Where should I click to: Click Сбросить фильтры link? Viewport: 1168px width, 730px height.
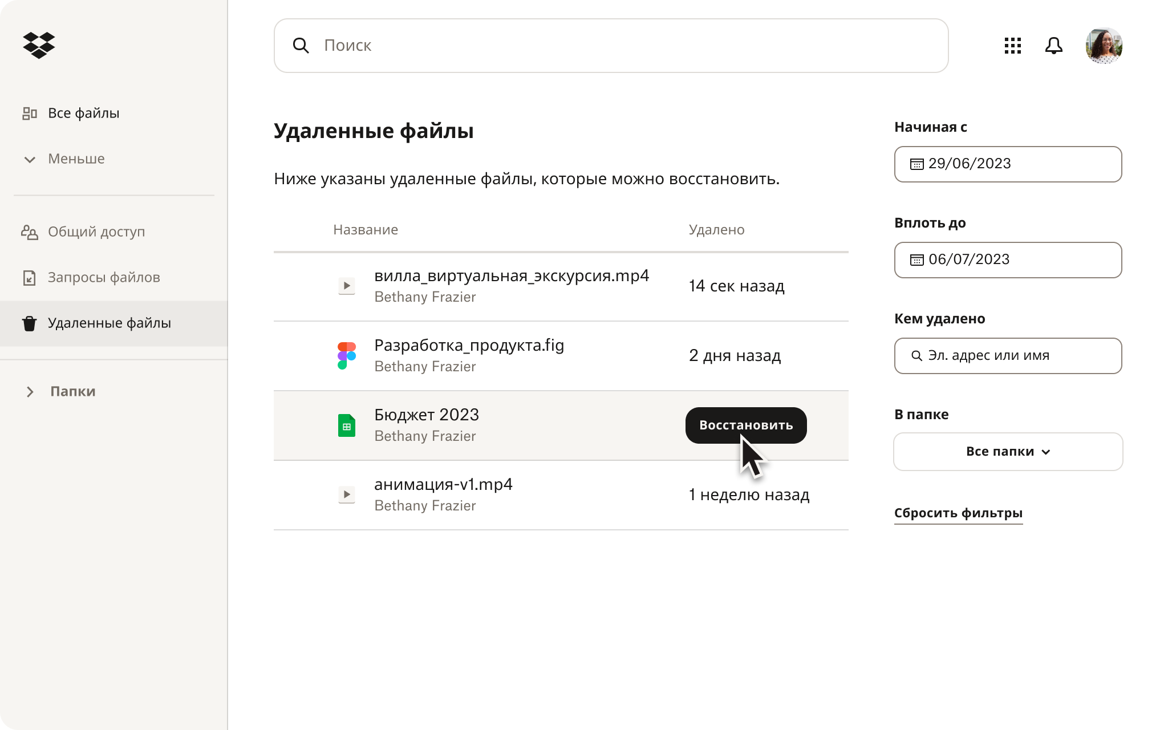coord(958,513)
